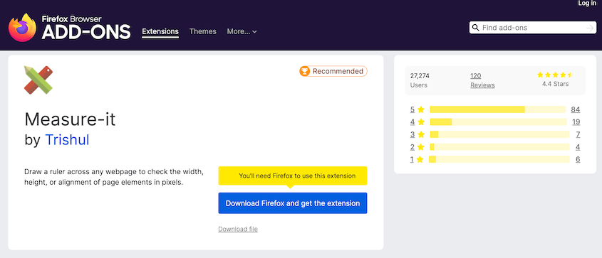Open the 7 three-star reviews count
This screenshot has height=258, width=602.
coord(578,134)
